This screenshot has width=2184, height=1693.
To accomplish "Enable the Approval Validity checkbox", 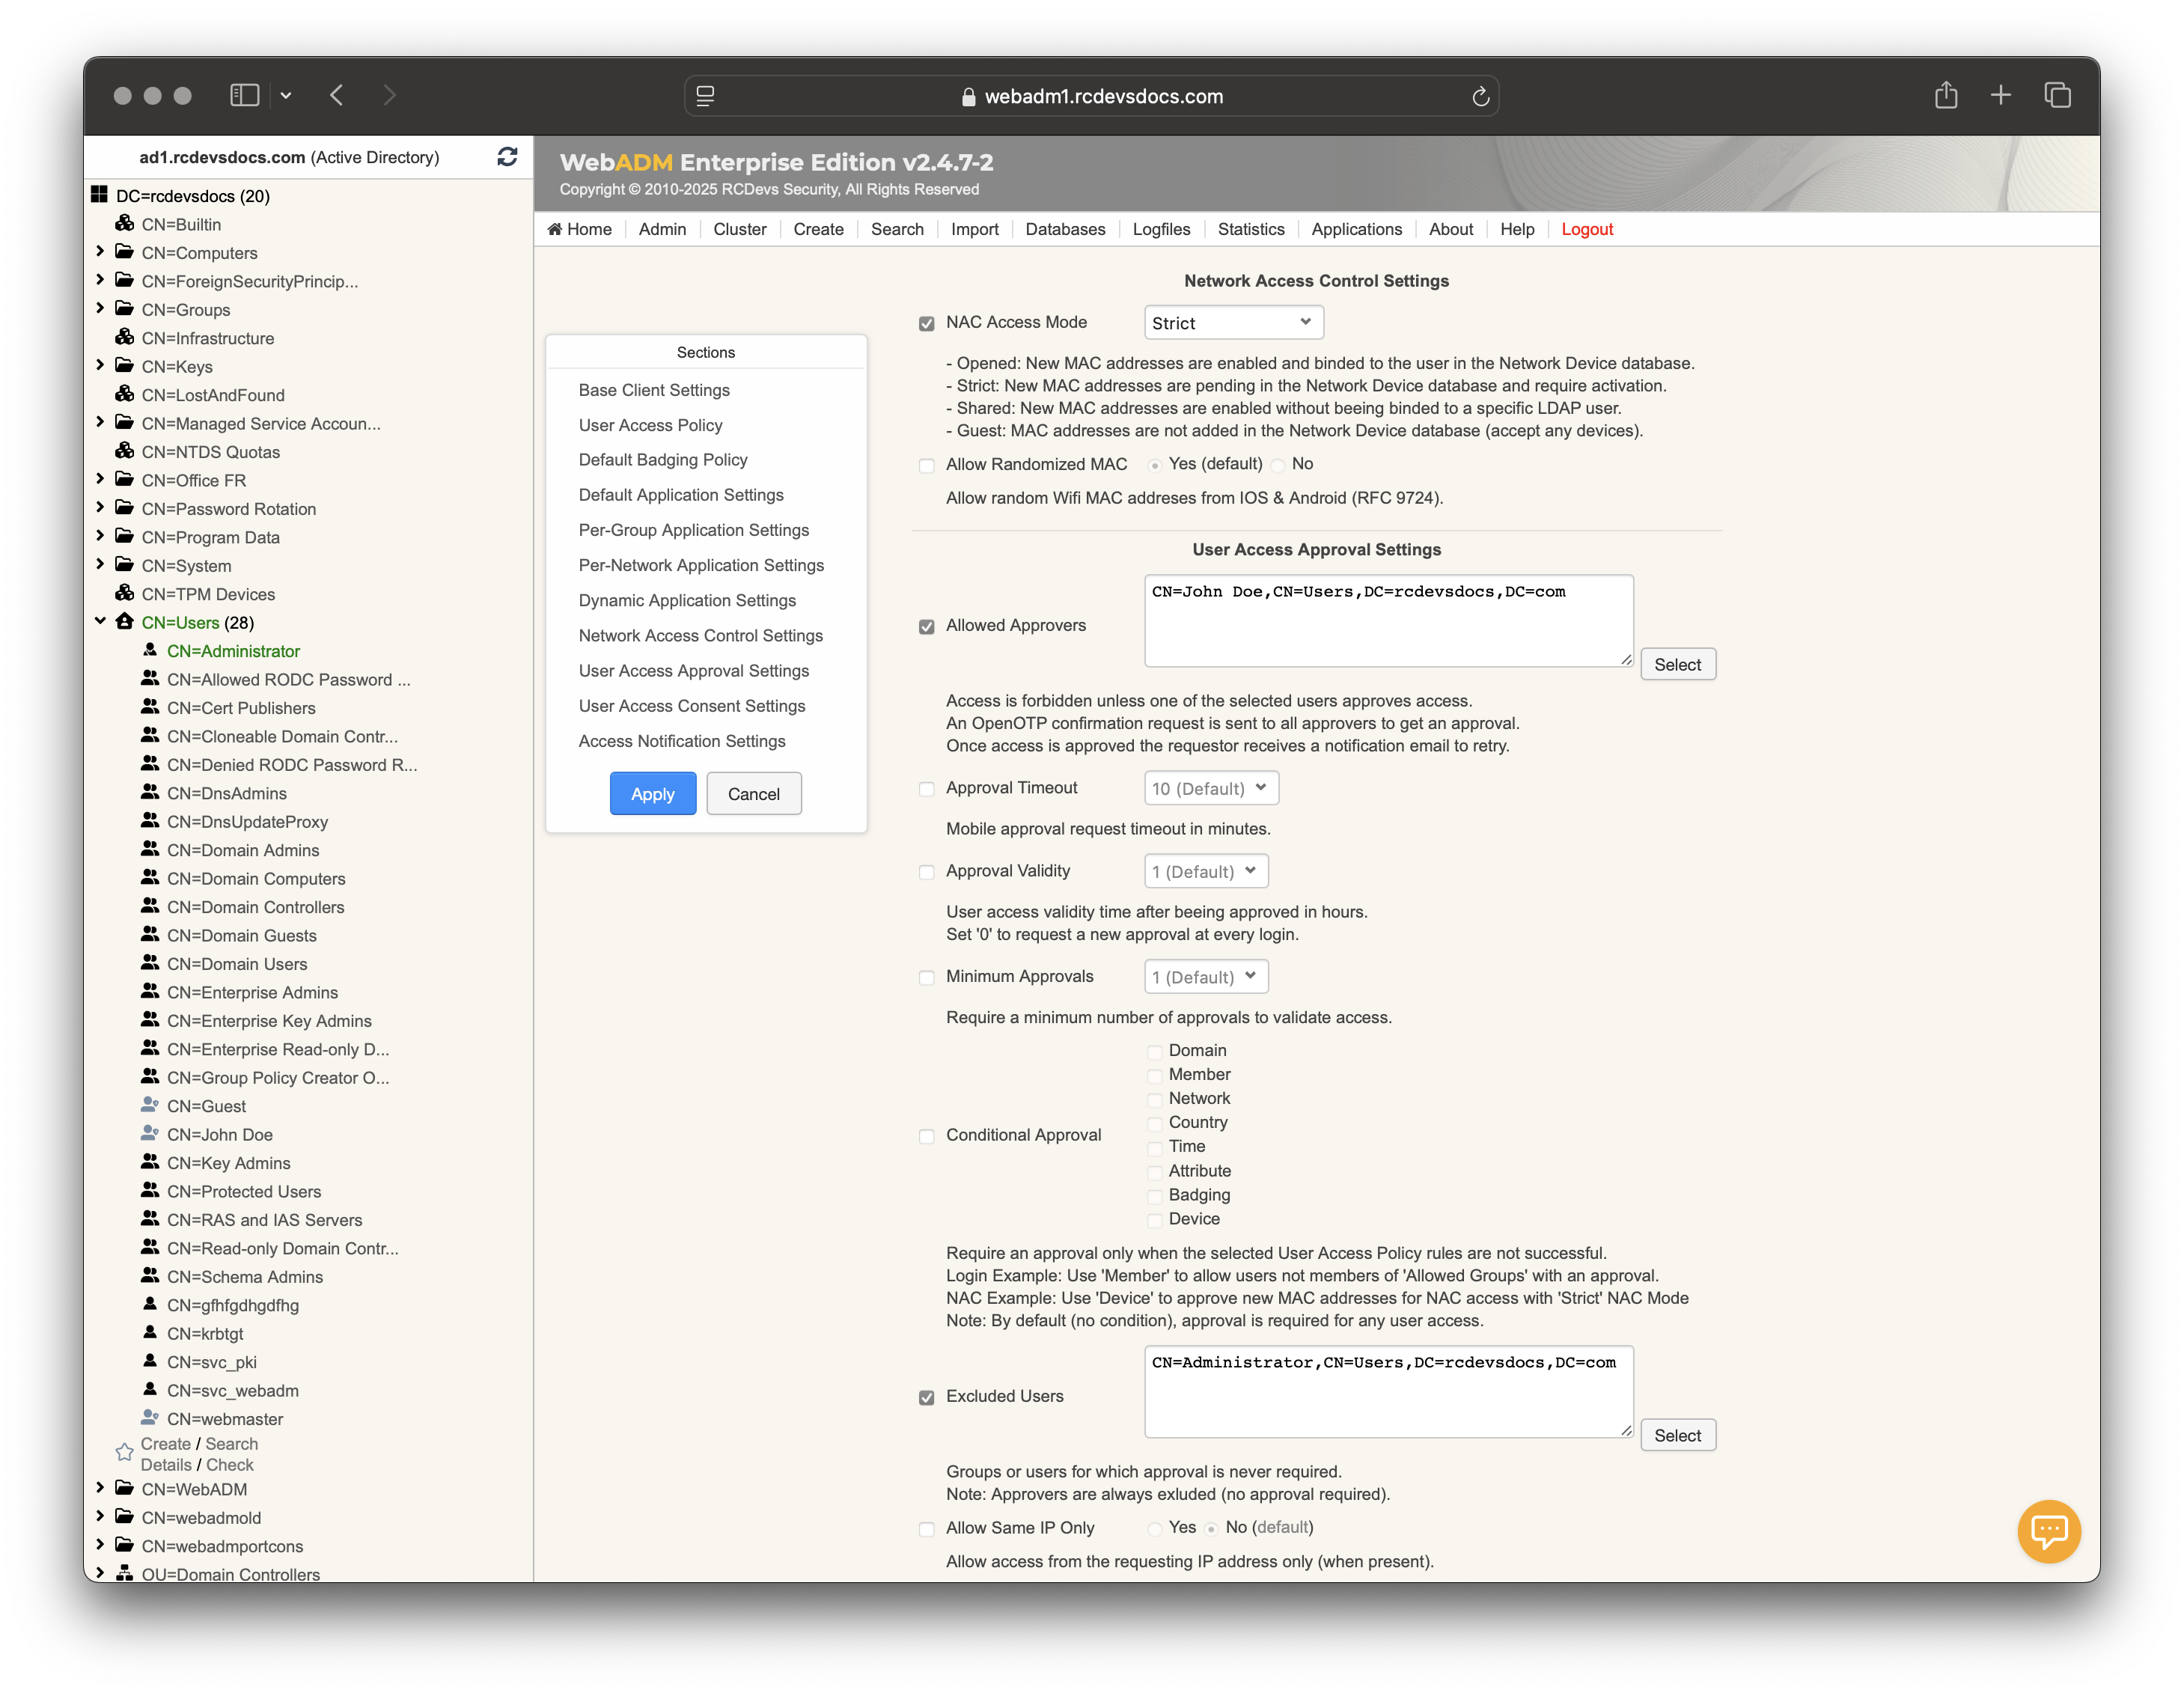I will [x=926, y=872].
